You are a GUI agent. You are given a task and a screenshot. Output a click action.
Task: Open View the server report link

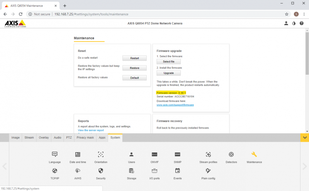91,130
